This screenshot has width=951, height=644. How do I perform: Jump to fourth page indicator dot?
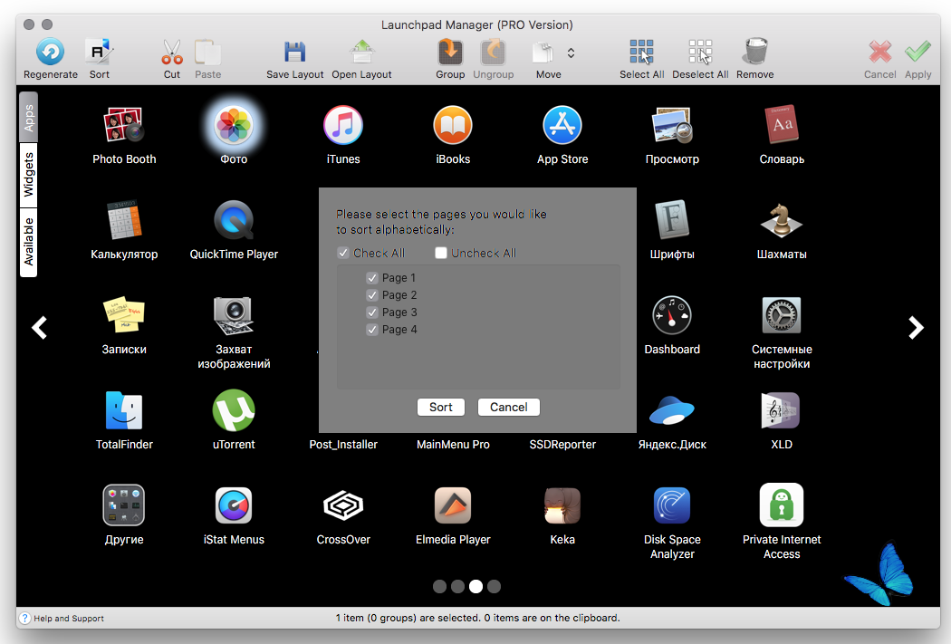(495, 586)
